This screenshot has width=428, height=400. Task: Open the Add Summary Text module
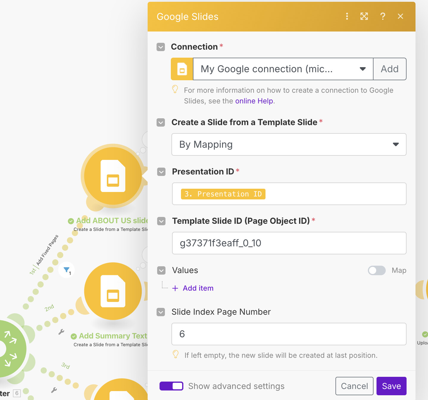(113, 291)
